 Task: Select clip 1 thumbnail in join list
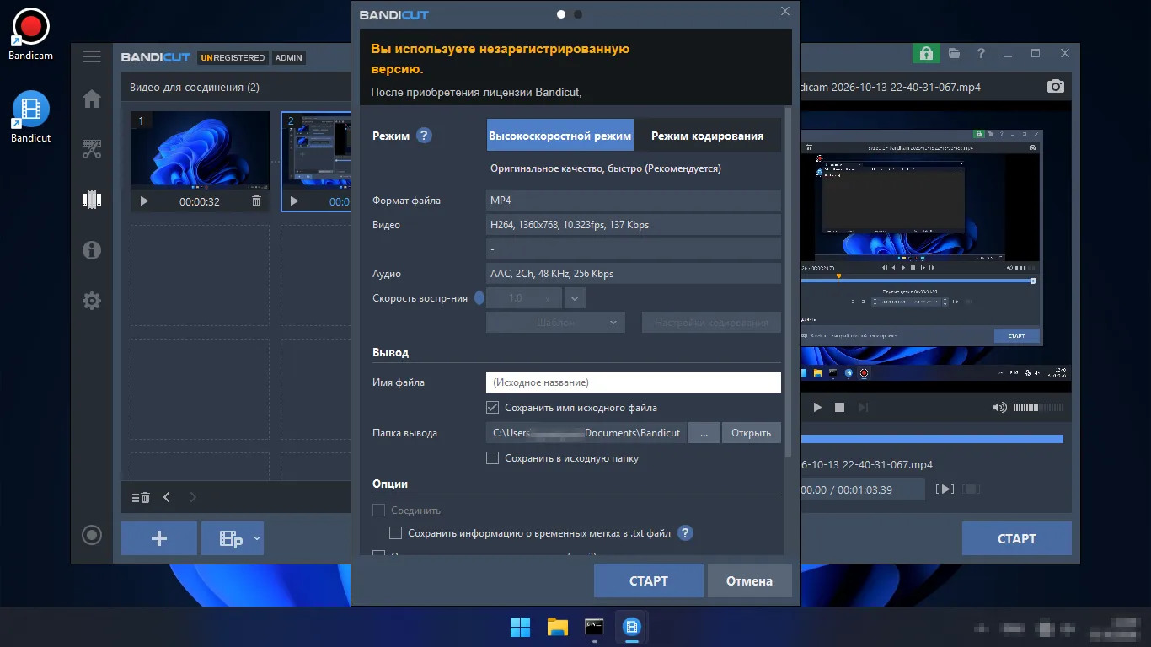point(200,149)
